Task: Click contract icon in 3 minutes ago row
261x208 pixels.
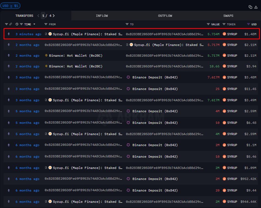Action: click(x=46, y=34)
